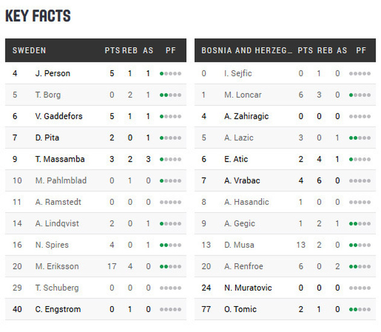This screenshot has width=381, height=332.
Task: Click the Bosnia and Herzegovina team header
Action: pyautogui.click(x=247, y=51)
